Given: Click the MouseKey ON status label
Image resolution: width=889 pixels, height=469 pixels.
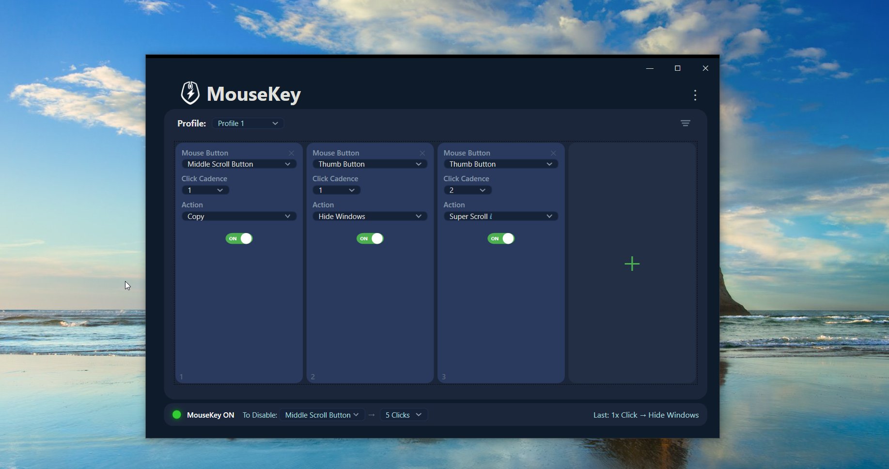Looking at the screenshot, I should click(x=210, y=415).
